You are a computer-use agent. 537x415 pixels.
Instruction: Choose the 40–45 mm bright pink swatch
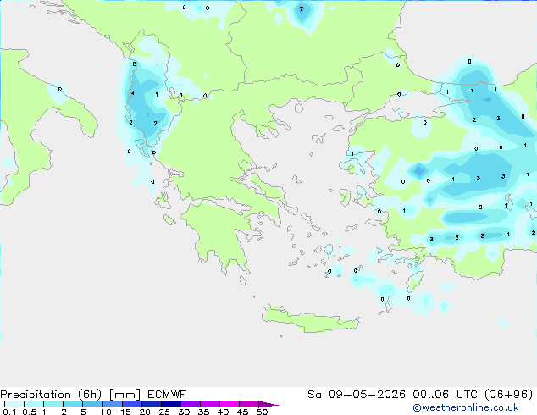[230, 404]
